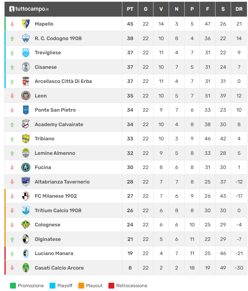Click the Fucina team crest
Viewport: 248px width, 291px height.
pyautogui.click(x=26, y=167)
